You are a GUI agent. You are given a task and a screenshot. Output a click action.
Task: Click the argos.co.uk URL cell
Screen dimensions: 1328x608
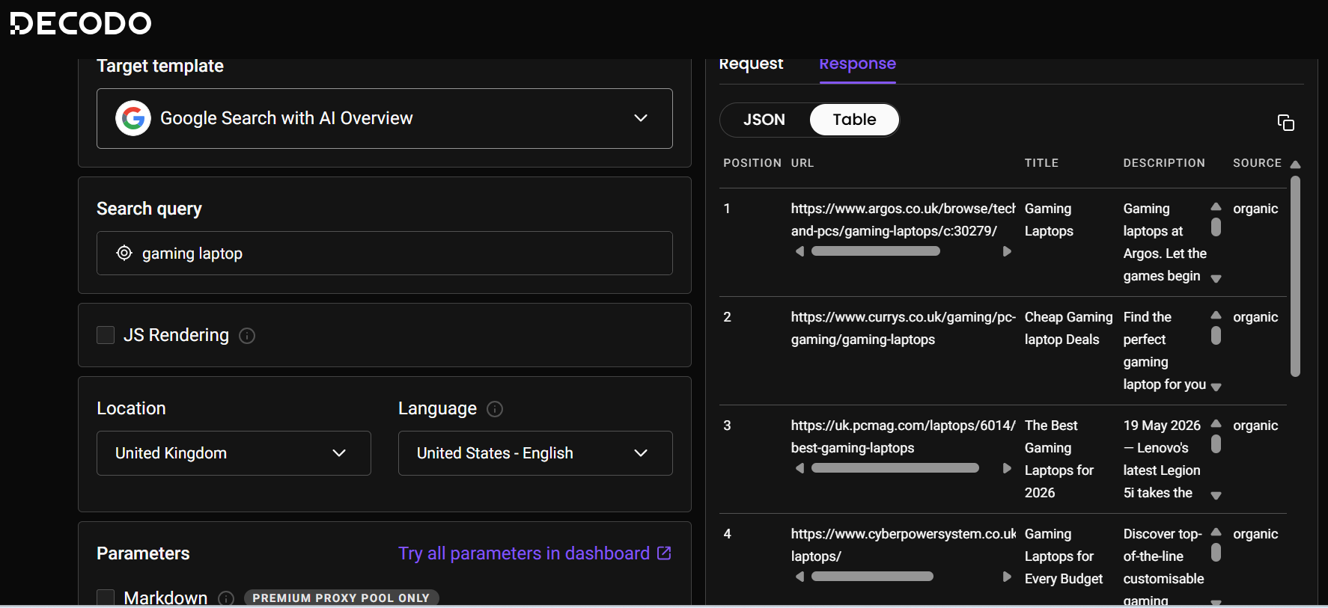[903, 220]
